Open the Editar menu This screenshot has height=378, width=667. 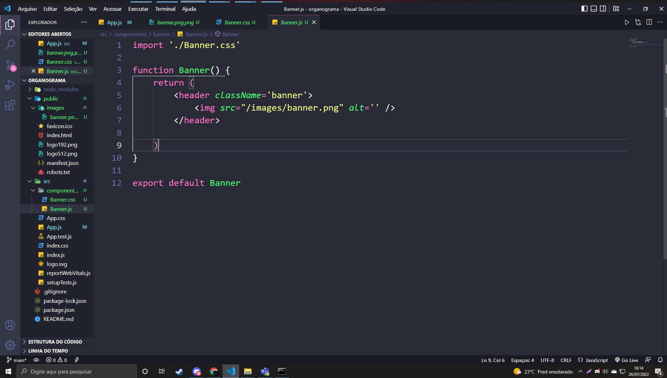[50, 9]
